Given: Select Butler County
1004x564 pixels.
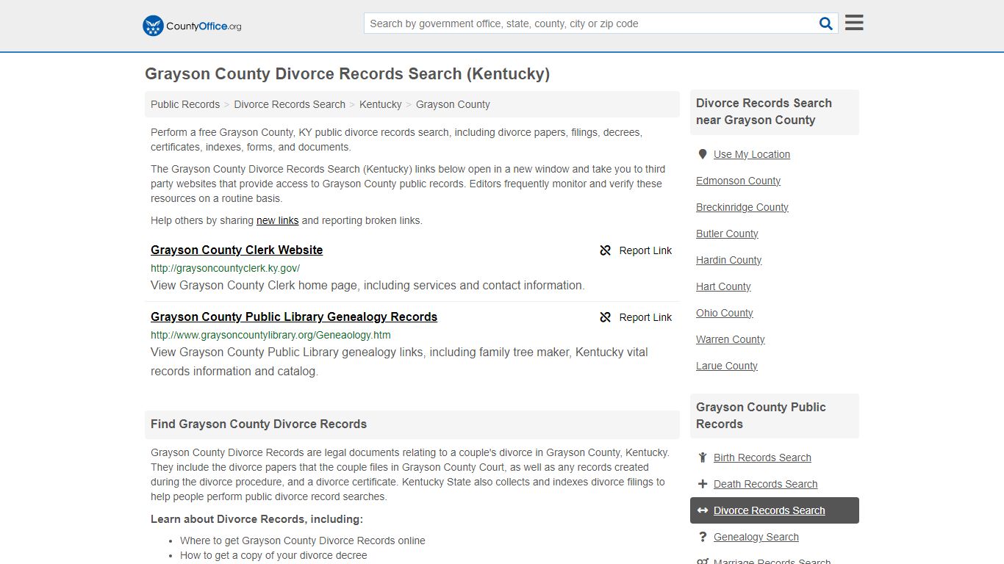Looking at the screenshot, I should [x=727, y=234].
